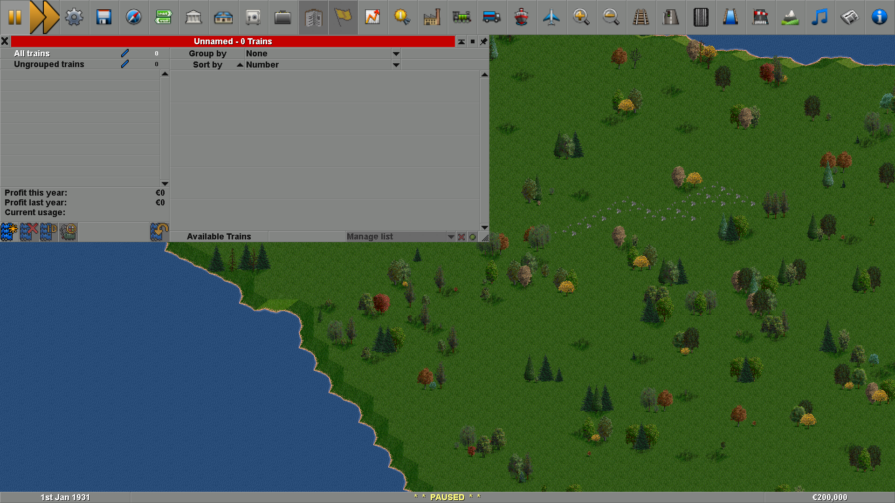Click the €200,000 bank balance
Image resolution: width=895 pixels, height=503 pixels.
click(830, 497)
